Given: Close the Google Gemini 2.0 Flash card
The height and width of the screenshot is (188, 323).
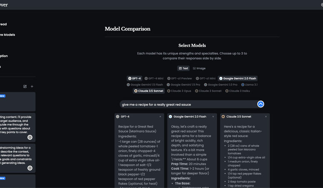Looking at the screenshot, I should [213, 117].
